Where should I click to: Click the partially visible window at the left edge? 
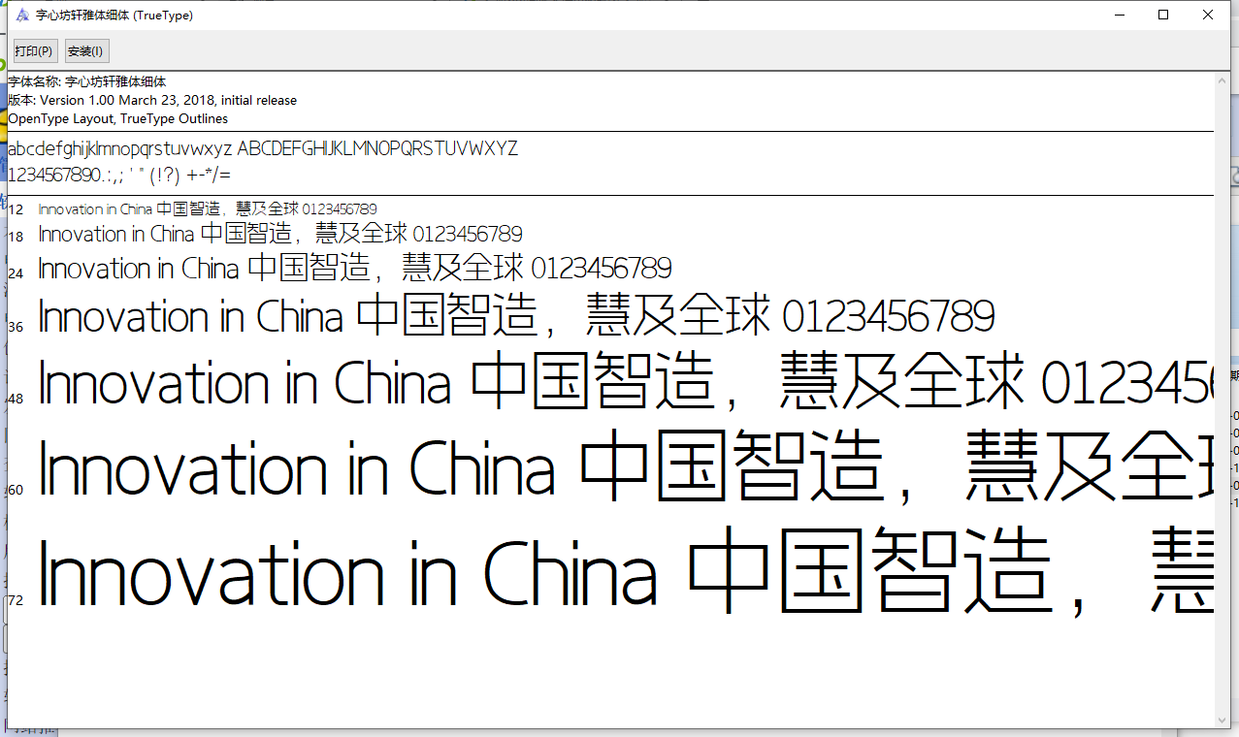click(x=4, y=388)
